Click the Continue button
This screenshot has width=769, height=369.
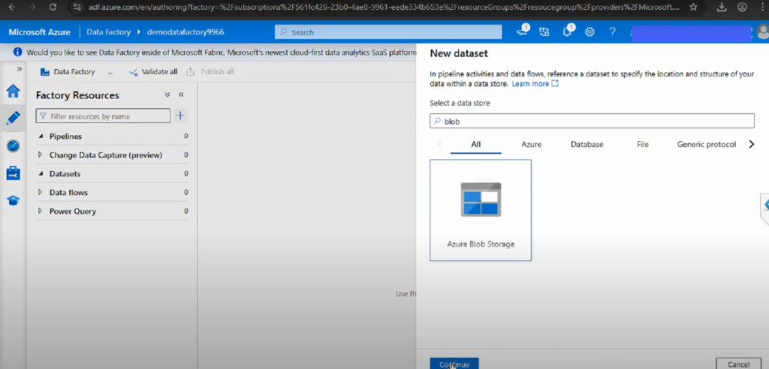[454, 364]
